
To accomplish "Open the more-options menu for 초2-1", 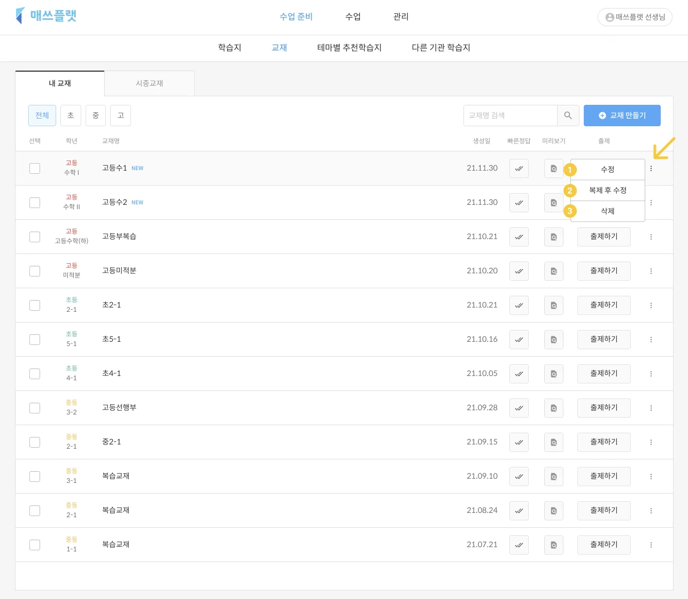I will click(651, 305).
